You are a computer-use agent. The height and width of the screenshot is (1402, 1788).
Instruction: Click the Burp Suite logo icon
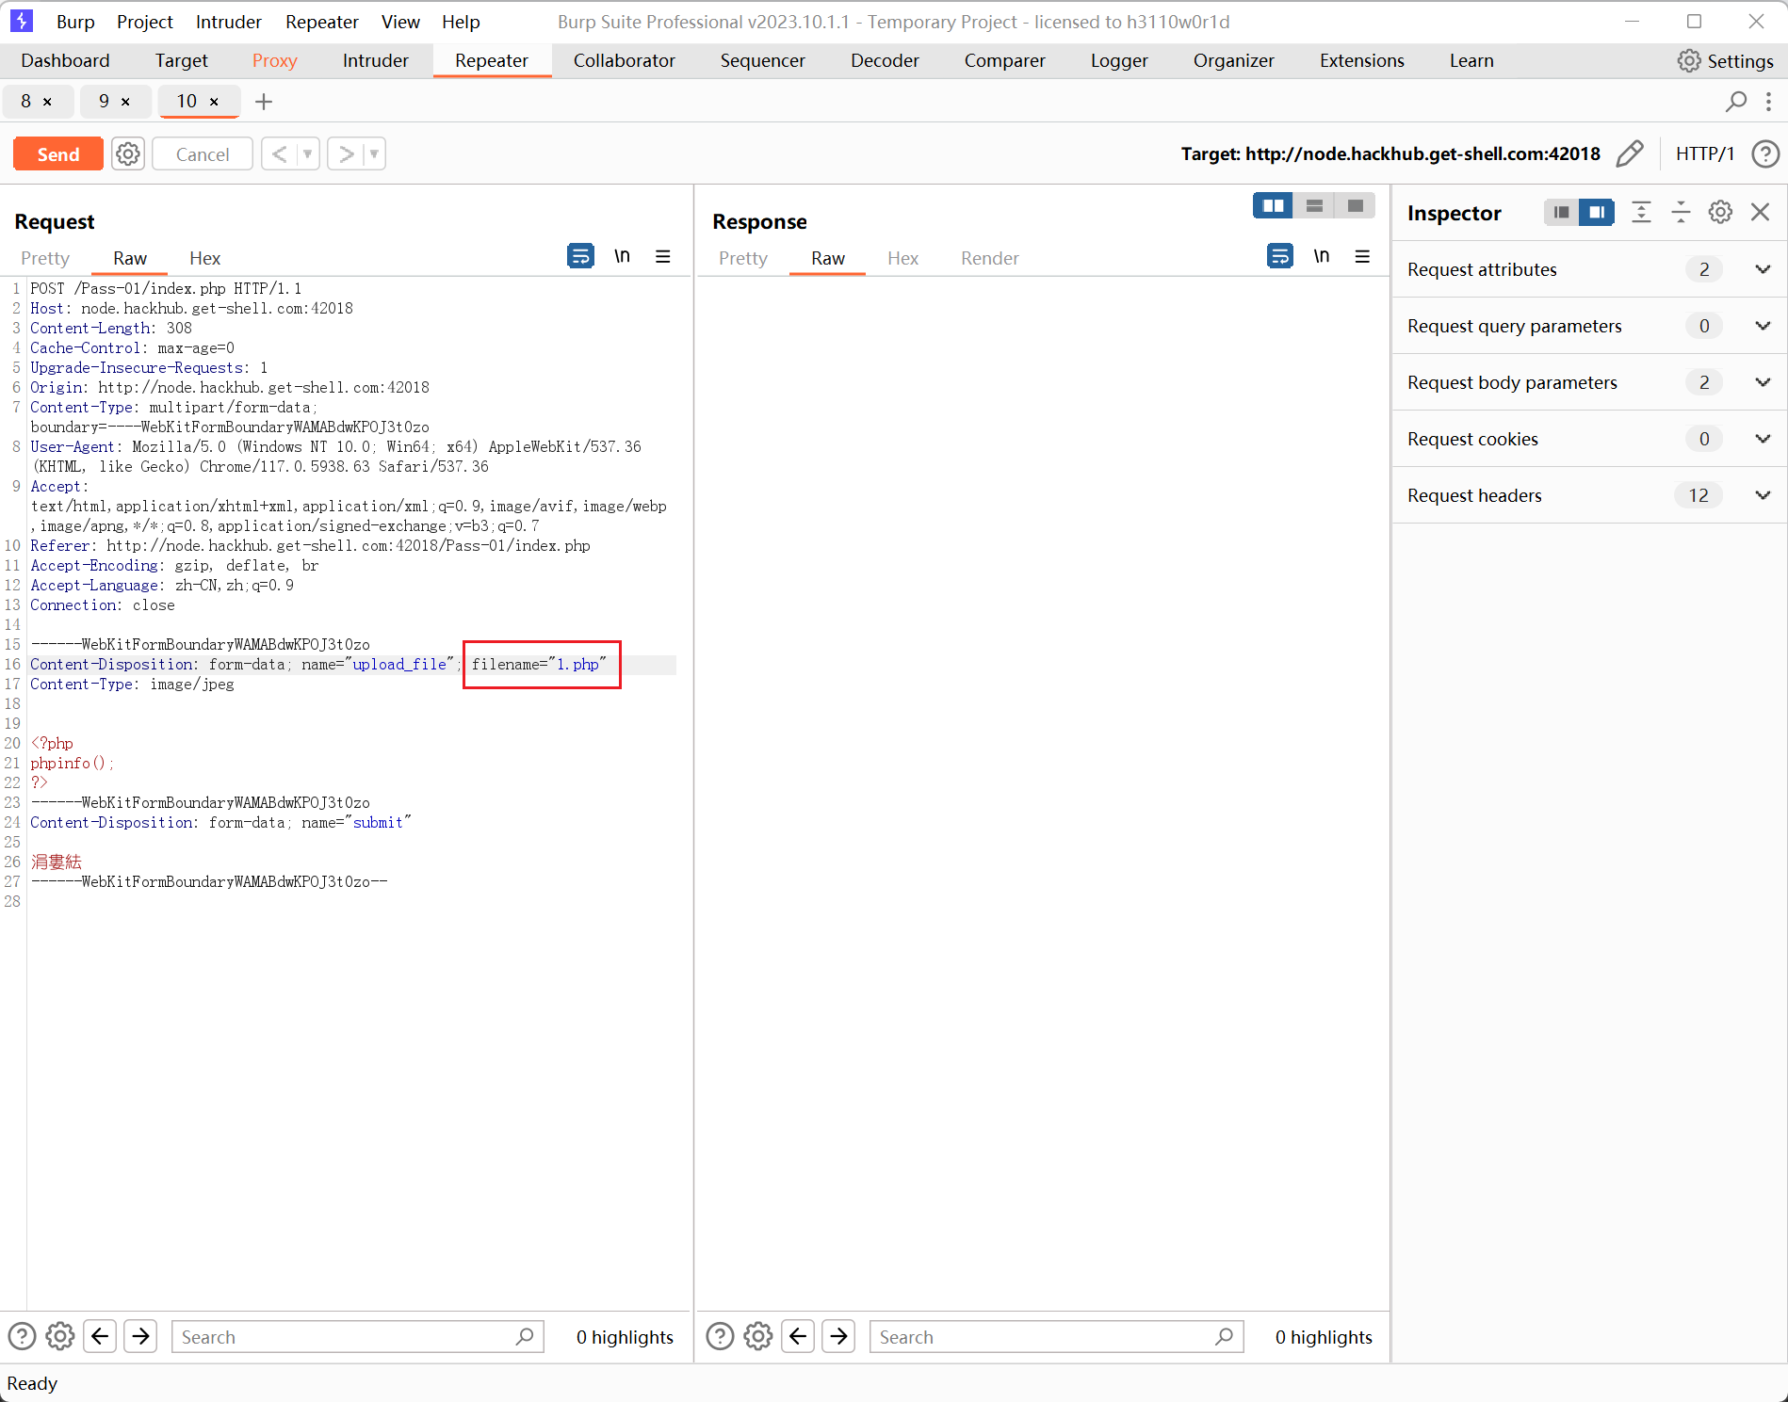(x=22, y=21)
